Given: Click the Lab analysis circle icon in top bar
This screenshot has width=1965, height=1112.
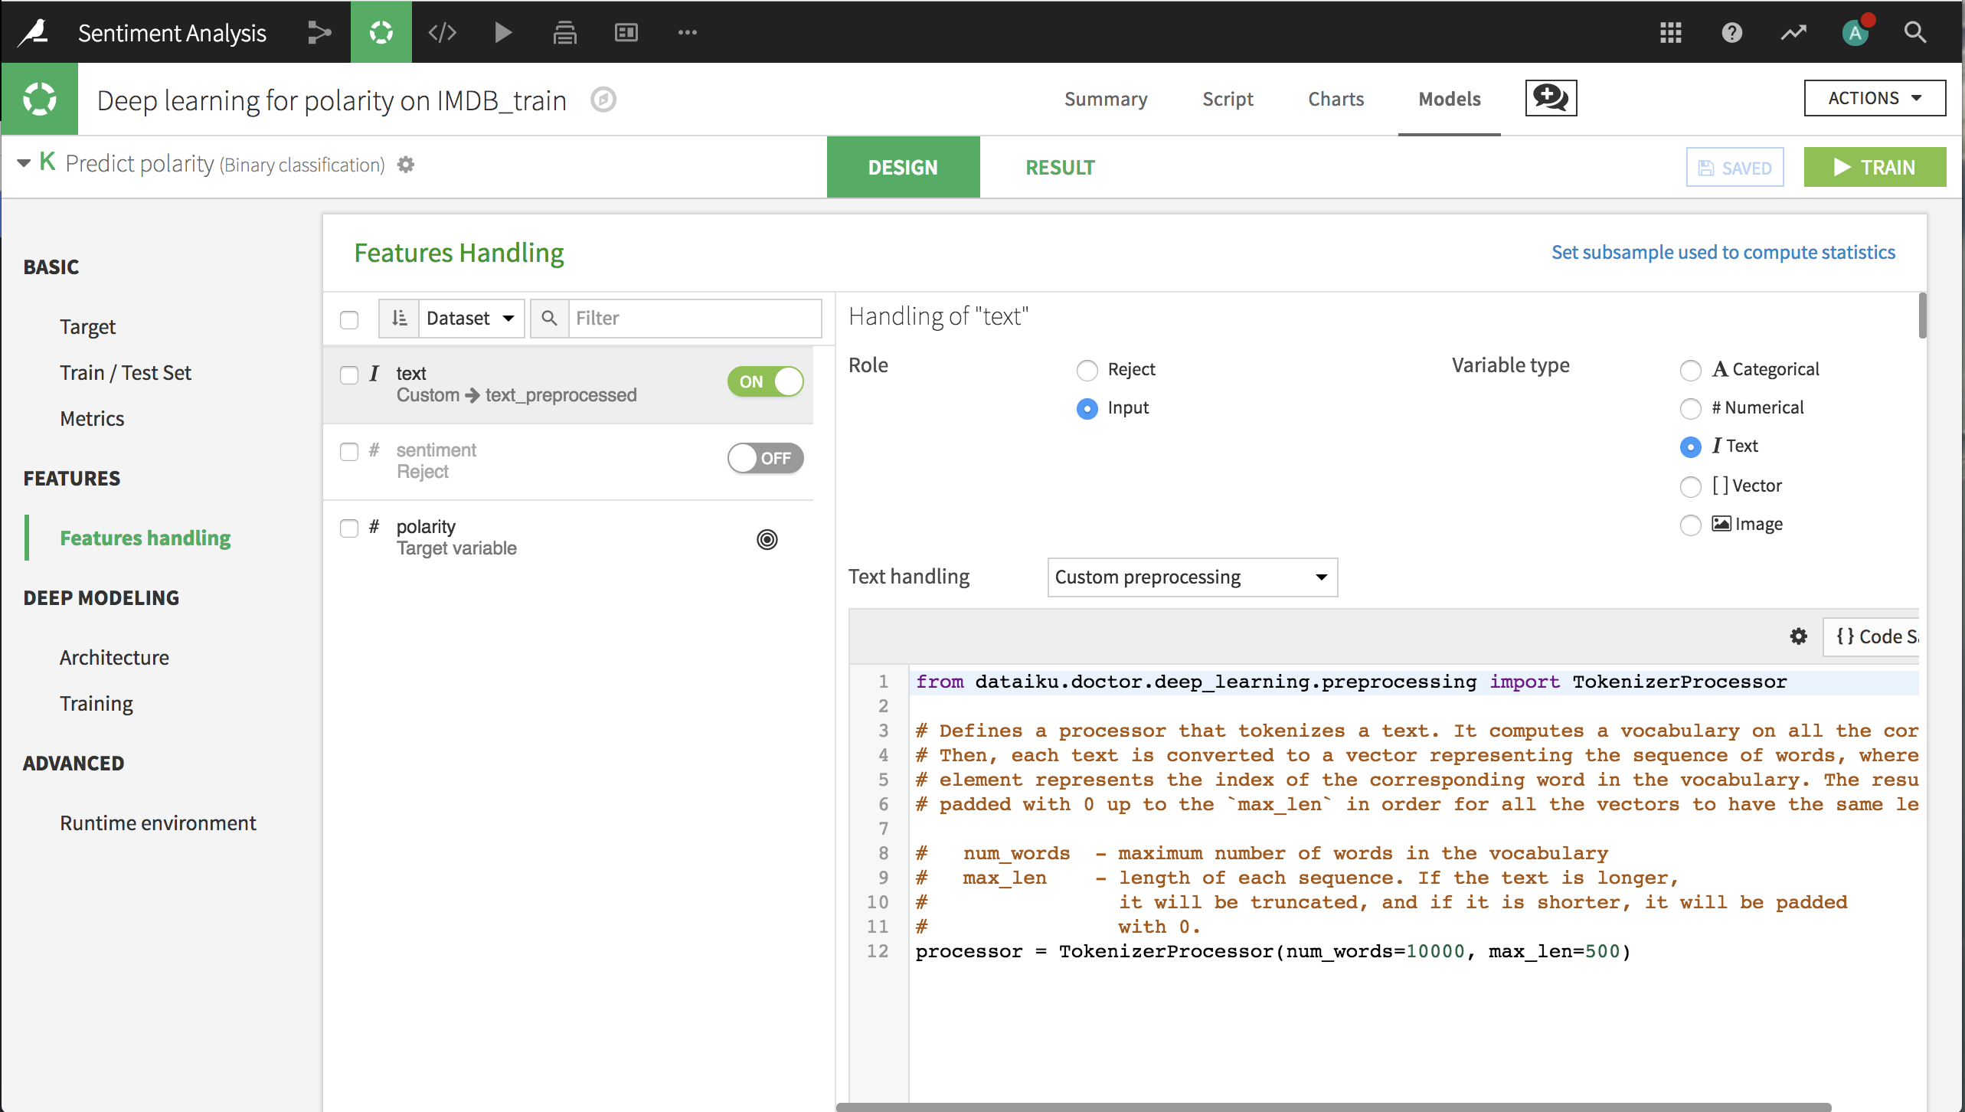Looking at the screenshot, I should pos(381,32).
